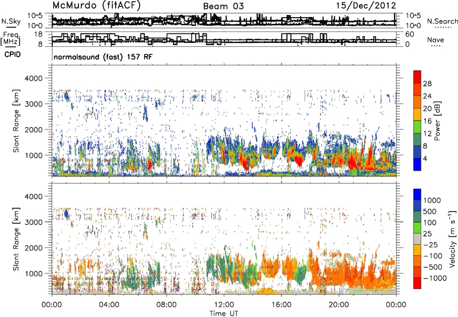Screen dimensions: 458x317
Task: Click the '-500' label on the Velocity colorbar
Action: point(432,267)
